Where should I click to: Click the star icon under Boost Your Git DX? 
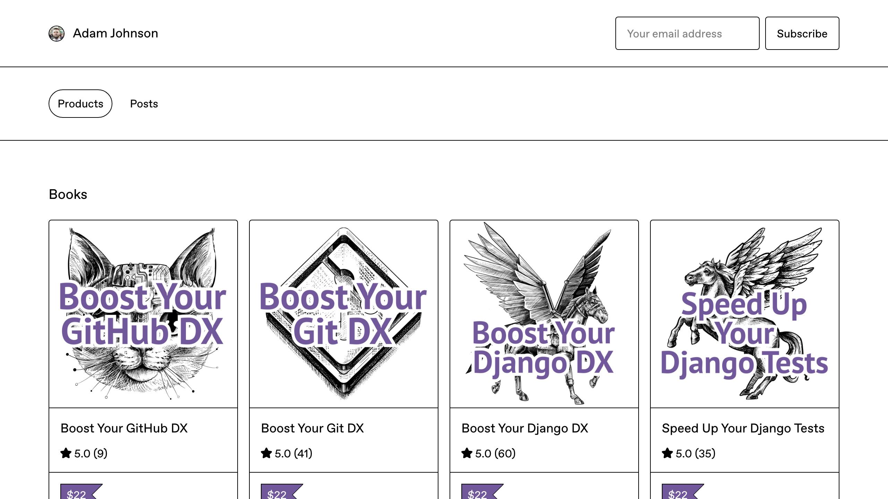click(266, 453)
